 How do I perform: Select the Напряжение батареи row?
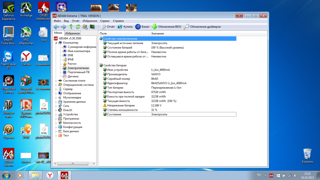pyautogui.click(x=167, y=105)
